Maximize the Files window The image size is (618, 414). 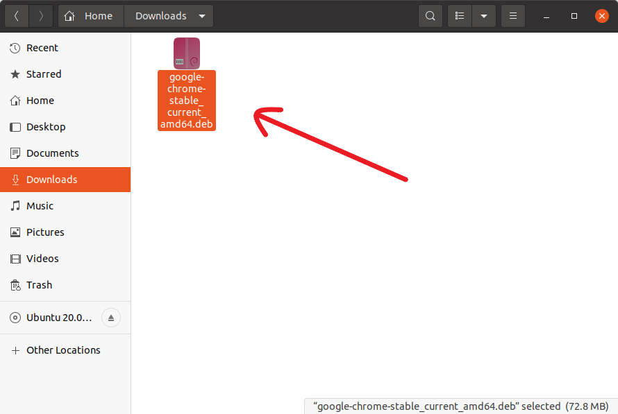pos(574,16)
